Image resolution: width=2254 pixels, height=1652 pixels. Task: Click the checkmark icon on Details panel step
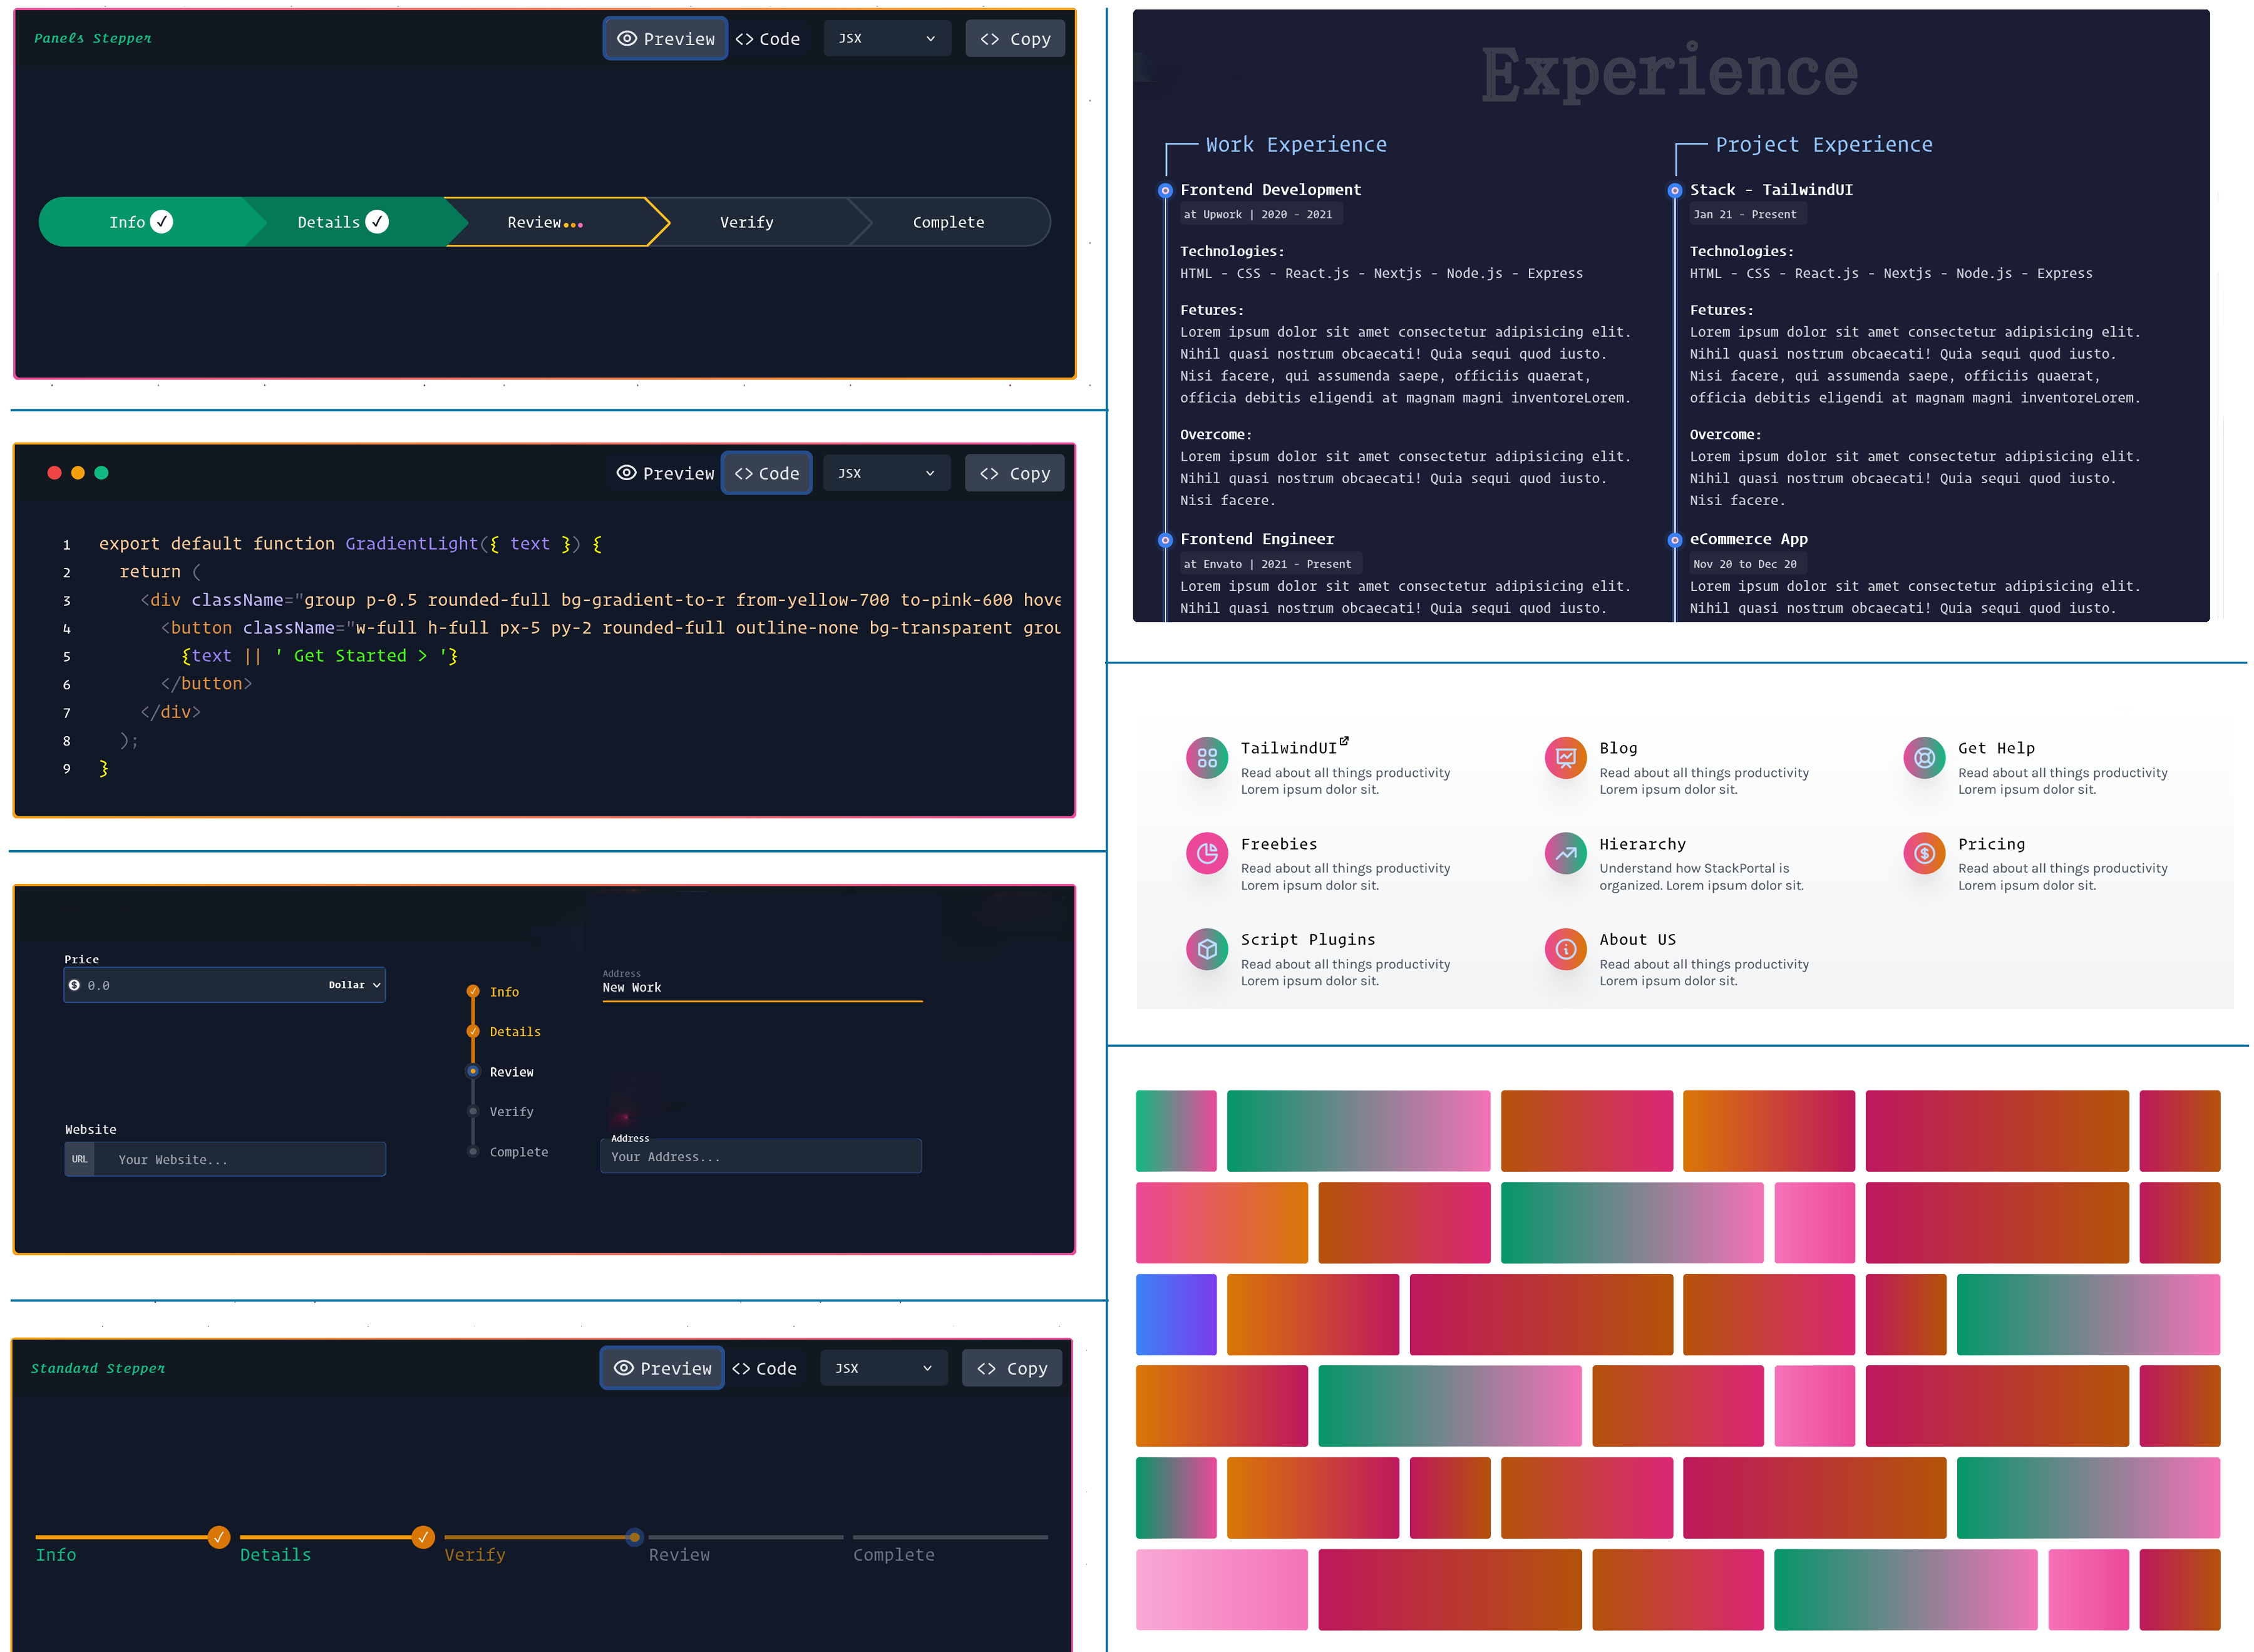pyautogui.click(x=377, y=222)
